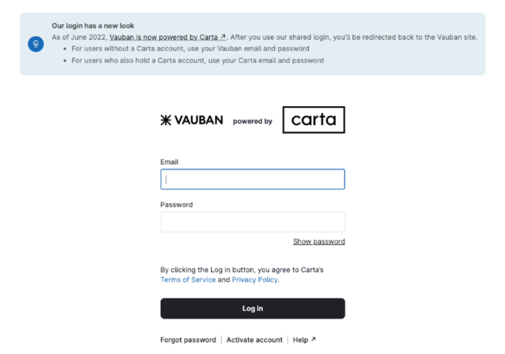
Task: Click the Email field label
Action: (169, 162)
